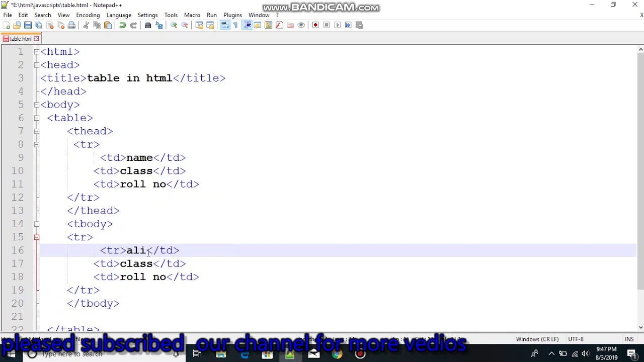Click the Stop Recording macro icon
This screenshot has width=644, height=362.
point(327,25)
